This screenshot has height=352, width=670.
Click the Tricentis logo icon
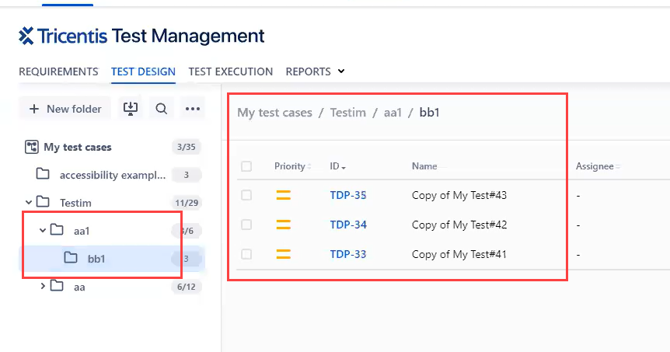coord(26,36)
